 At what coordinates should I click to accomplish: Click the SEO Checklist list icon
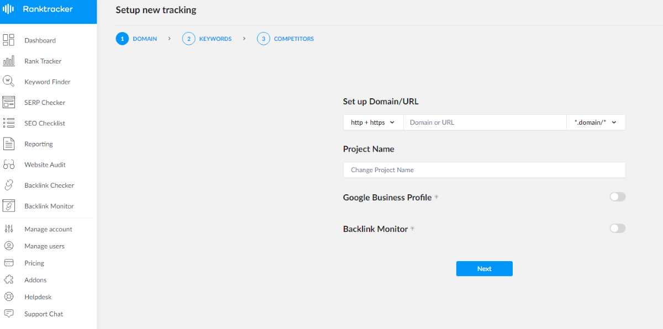pos(9,123)
